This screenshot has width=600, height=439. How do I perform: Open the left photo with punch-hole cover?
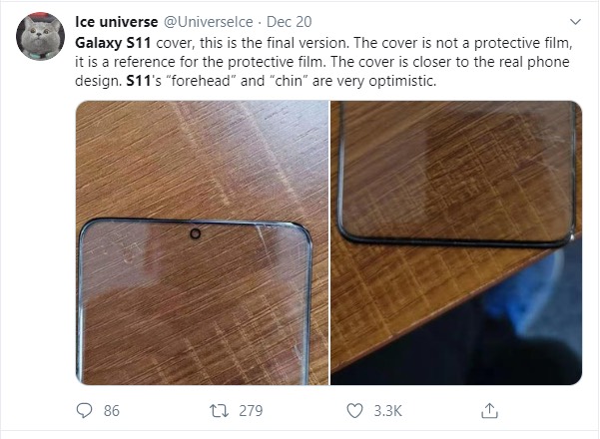click(201, 242)
